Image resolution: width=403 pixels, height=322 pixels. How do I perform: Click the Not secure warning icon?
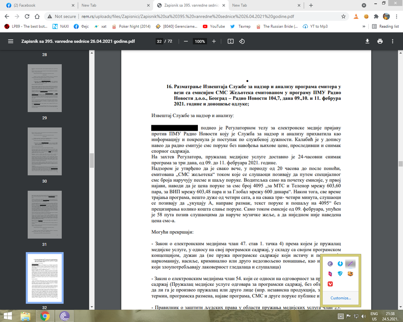(x=49, y=17)
